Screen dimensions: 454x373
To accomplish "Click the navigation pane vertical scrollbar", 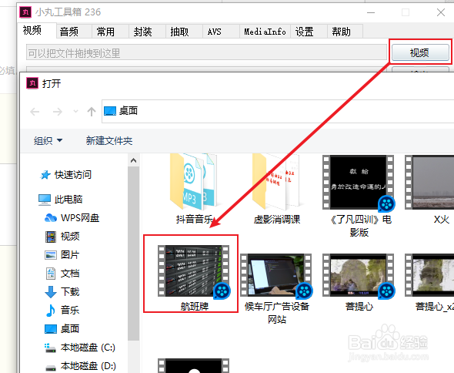I will 133,254.
